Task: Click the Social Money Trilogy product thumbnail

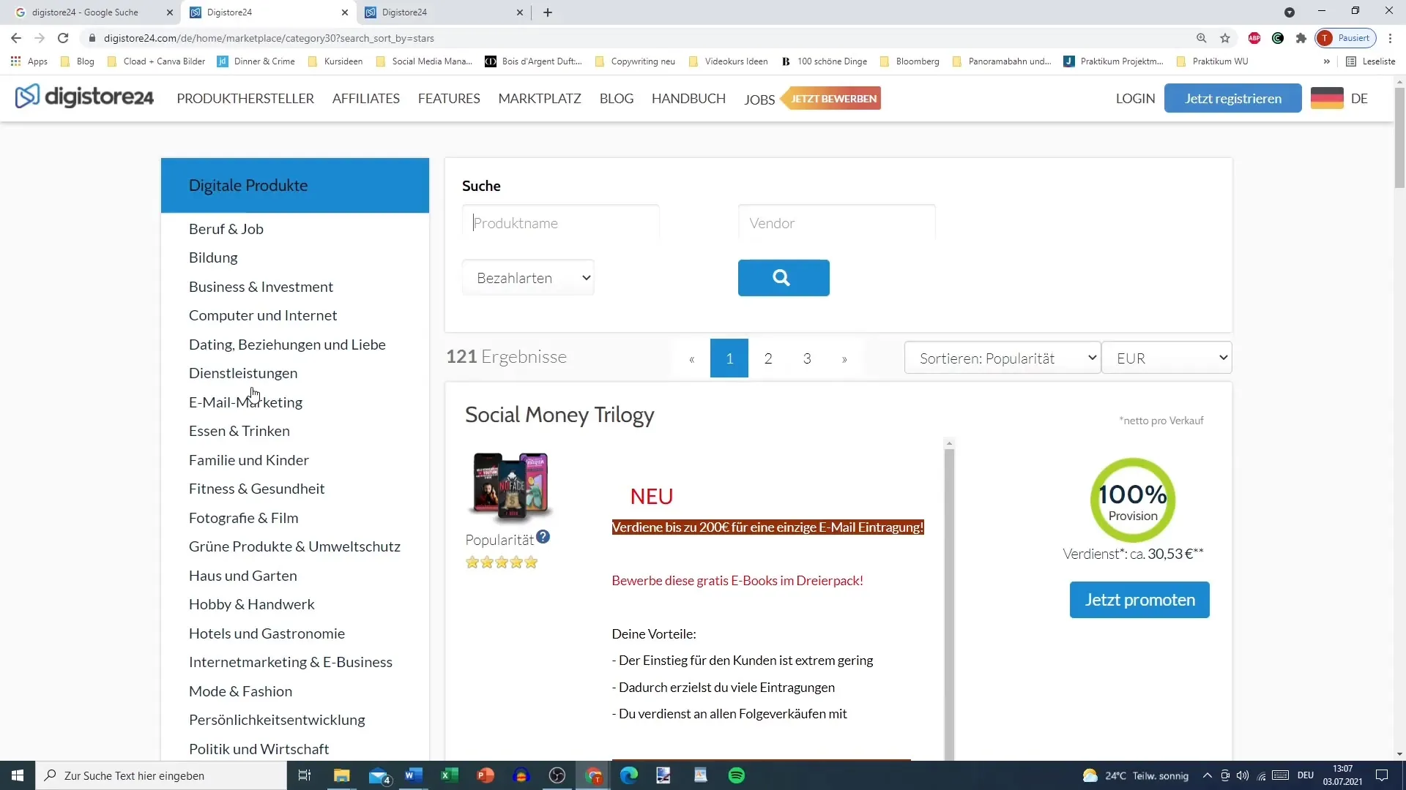Action: tap(511, 486)
